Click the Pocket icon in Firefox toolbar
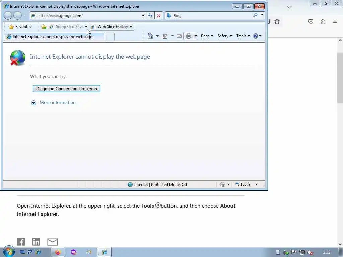 311,21
